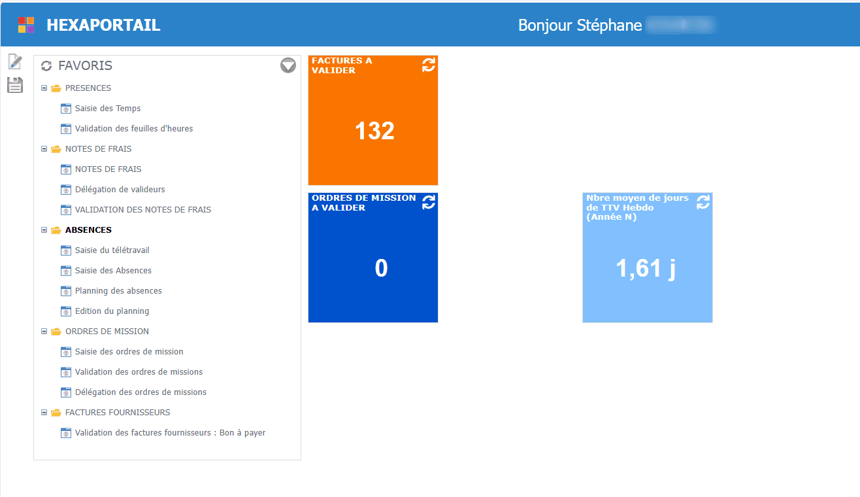The image size is (860, 497).
Task: Collapse the ABSENCES section
Action: [x=42, y=230]
